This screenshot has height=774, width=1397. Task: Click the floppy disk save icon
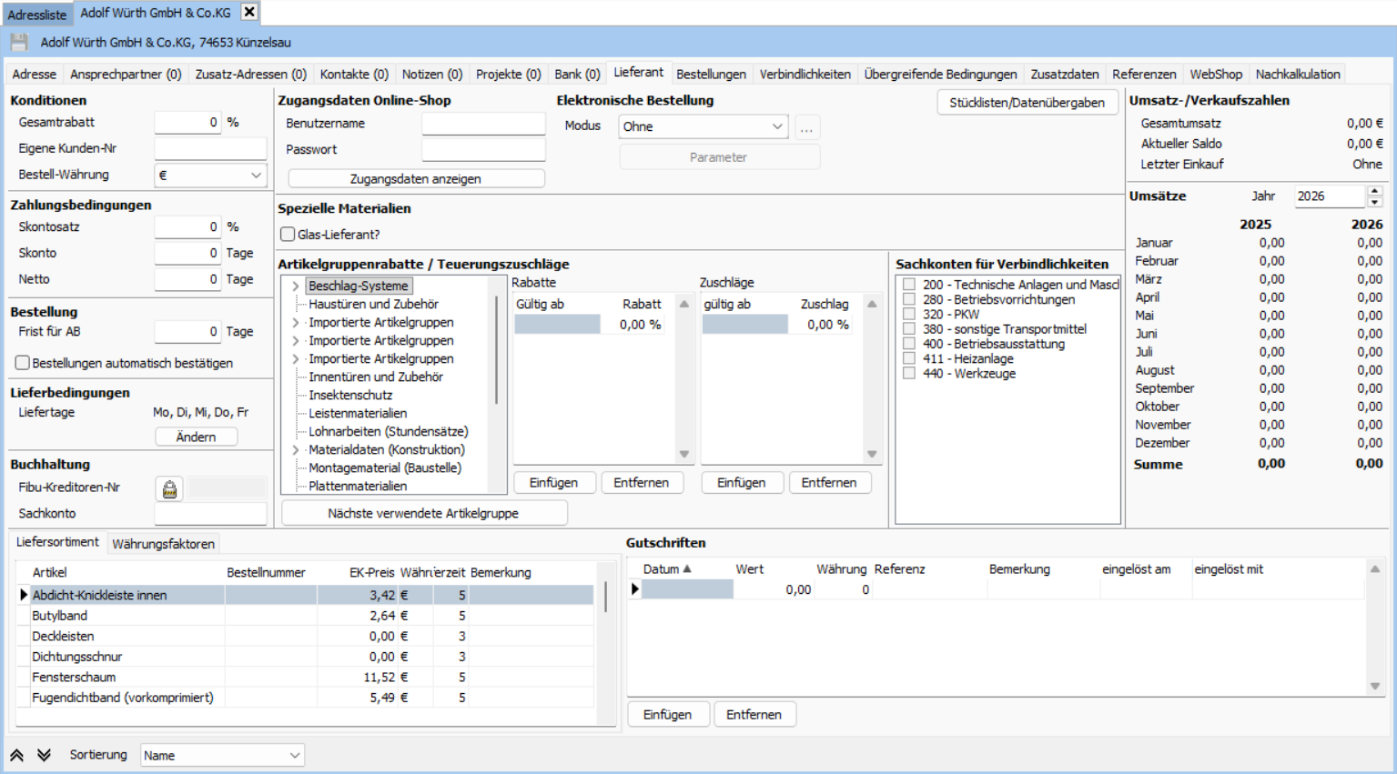point(19,42)
